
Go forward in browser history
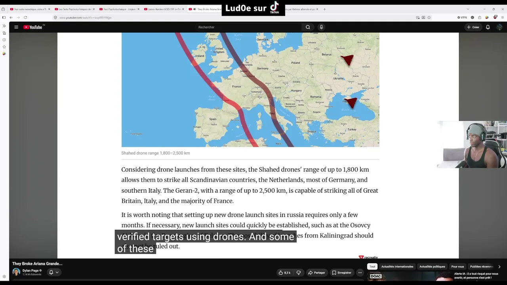[x=18, y=17]
